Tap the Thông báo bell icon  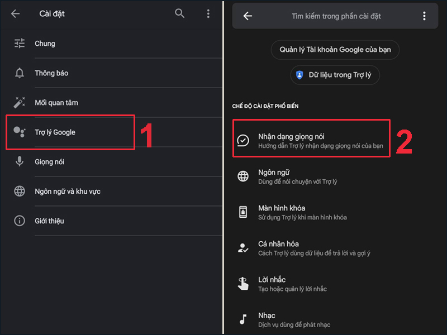[20, 73]
